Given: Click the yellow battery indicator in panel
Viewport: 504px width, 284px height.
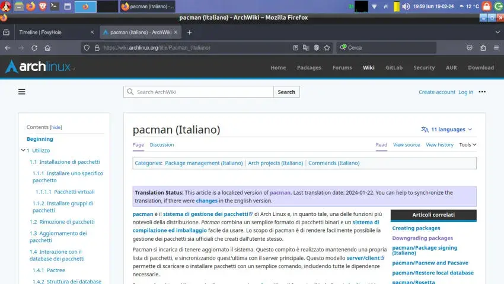Looking at the screenshot, I should (x=396, y=6).
